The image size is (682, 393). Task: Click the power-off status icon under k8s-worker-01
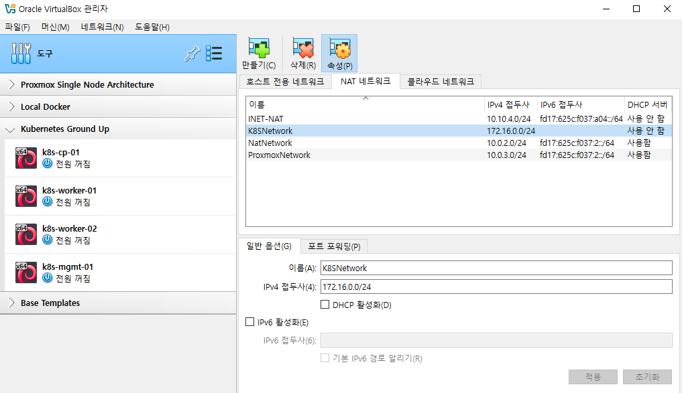pyautogui.click(x=48, y=202)
